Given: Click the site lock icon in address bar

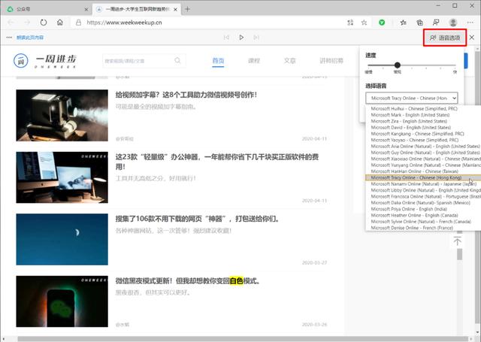Looking at the screenshot, I should (78, 23).
